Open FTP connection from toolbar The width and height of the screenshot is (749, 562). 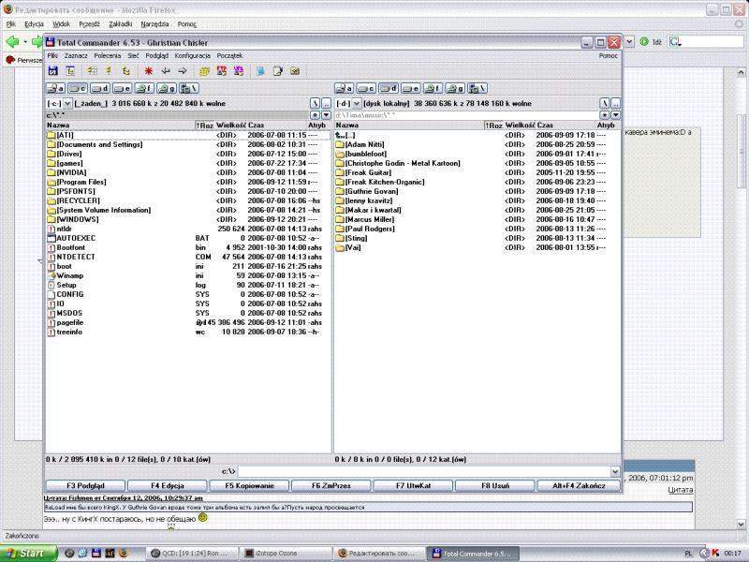[x=220, y=70]
